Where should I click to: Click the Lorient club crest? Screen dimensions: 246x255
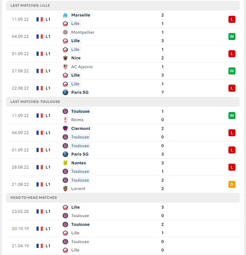pos(65,189)
